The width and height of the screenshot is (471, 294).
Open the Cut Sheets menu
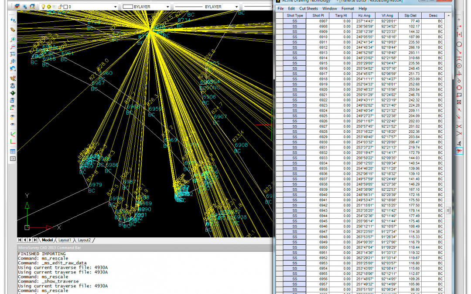[x=308, y=9]
